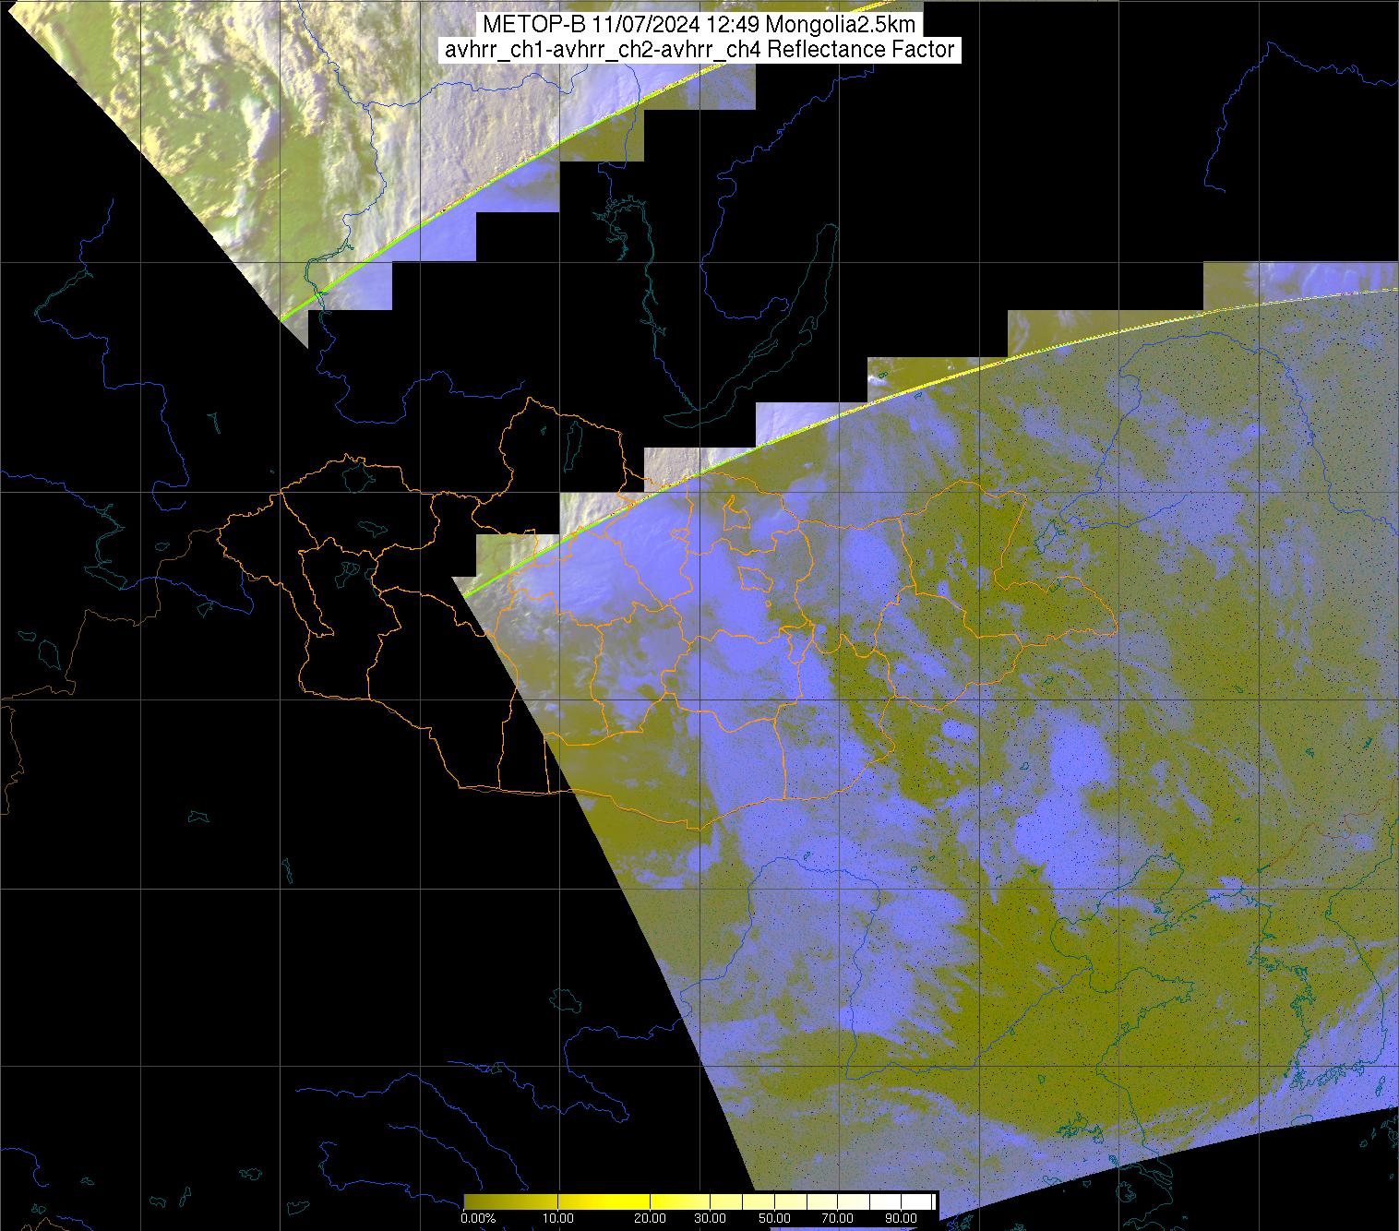Click the '10.00' color bar label
The image size is (1399, 1231).
point(558,1220)
